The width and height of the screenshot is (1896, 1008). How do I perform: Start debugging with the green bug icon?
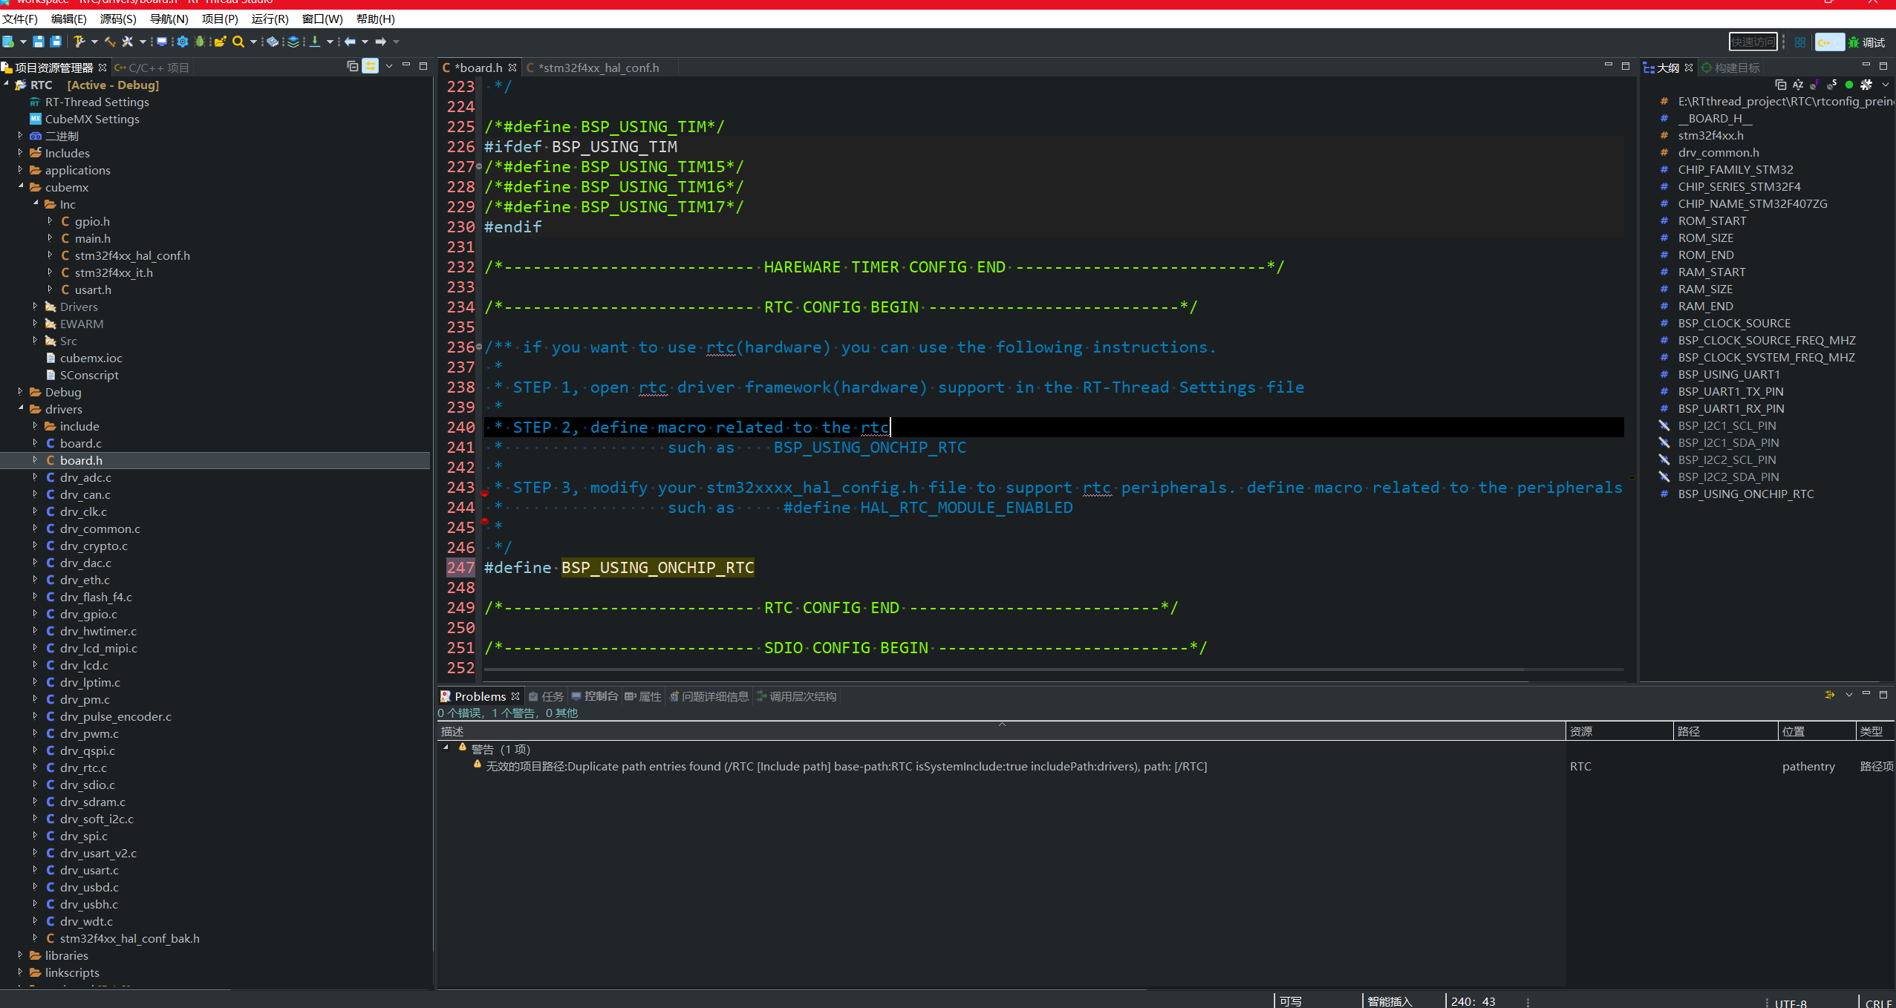[200, 42]
